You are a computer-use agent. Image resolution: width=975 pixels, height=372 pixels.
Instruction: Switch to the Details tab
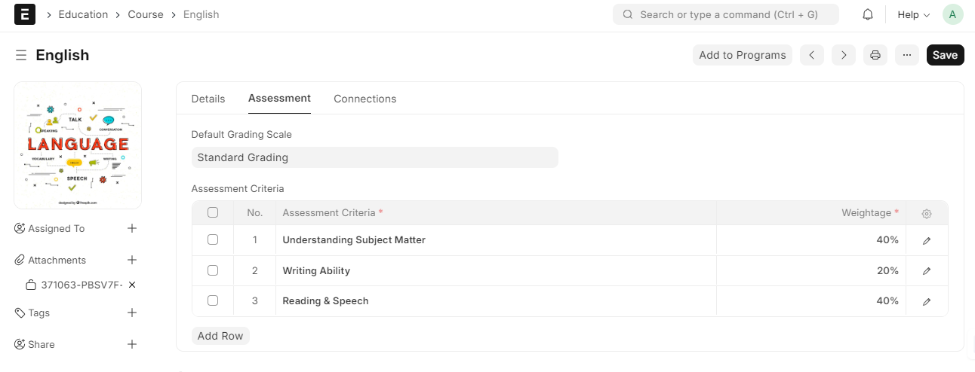coord(208,99)
